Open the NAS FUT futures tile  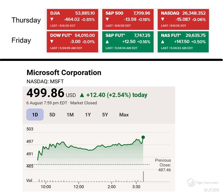tap(183, 42)
